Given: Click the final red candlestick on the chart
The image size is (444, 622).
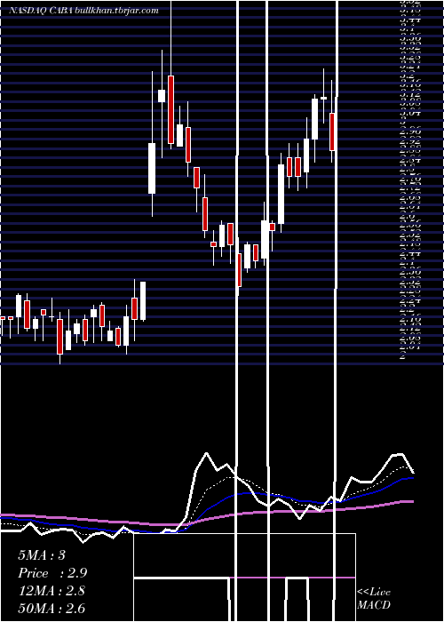Looking at the screenshot, I should pyautogui.click(x=332, y=132).
